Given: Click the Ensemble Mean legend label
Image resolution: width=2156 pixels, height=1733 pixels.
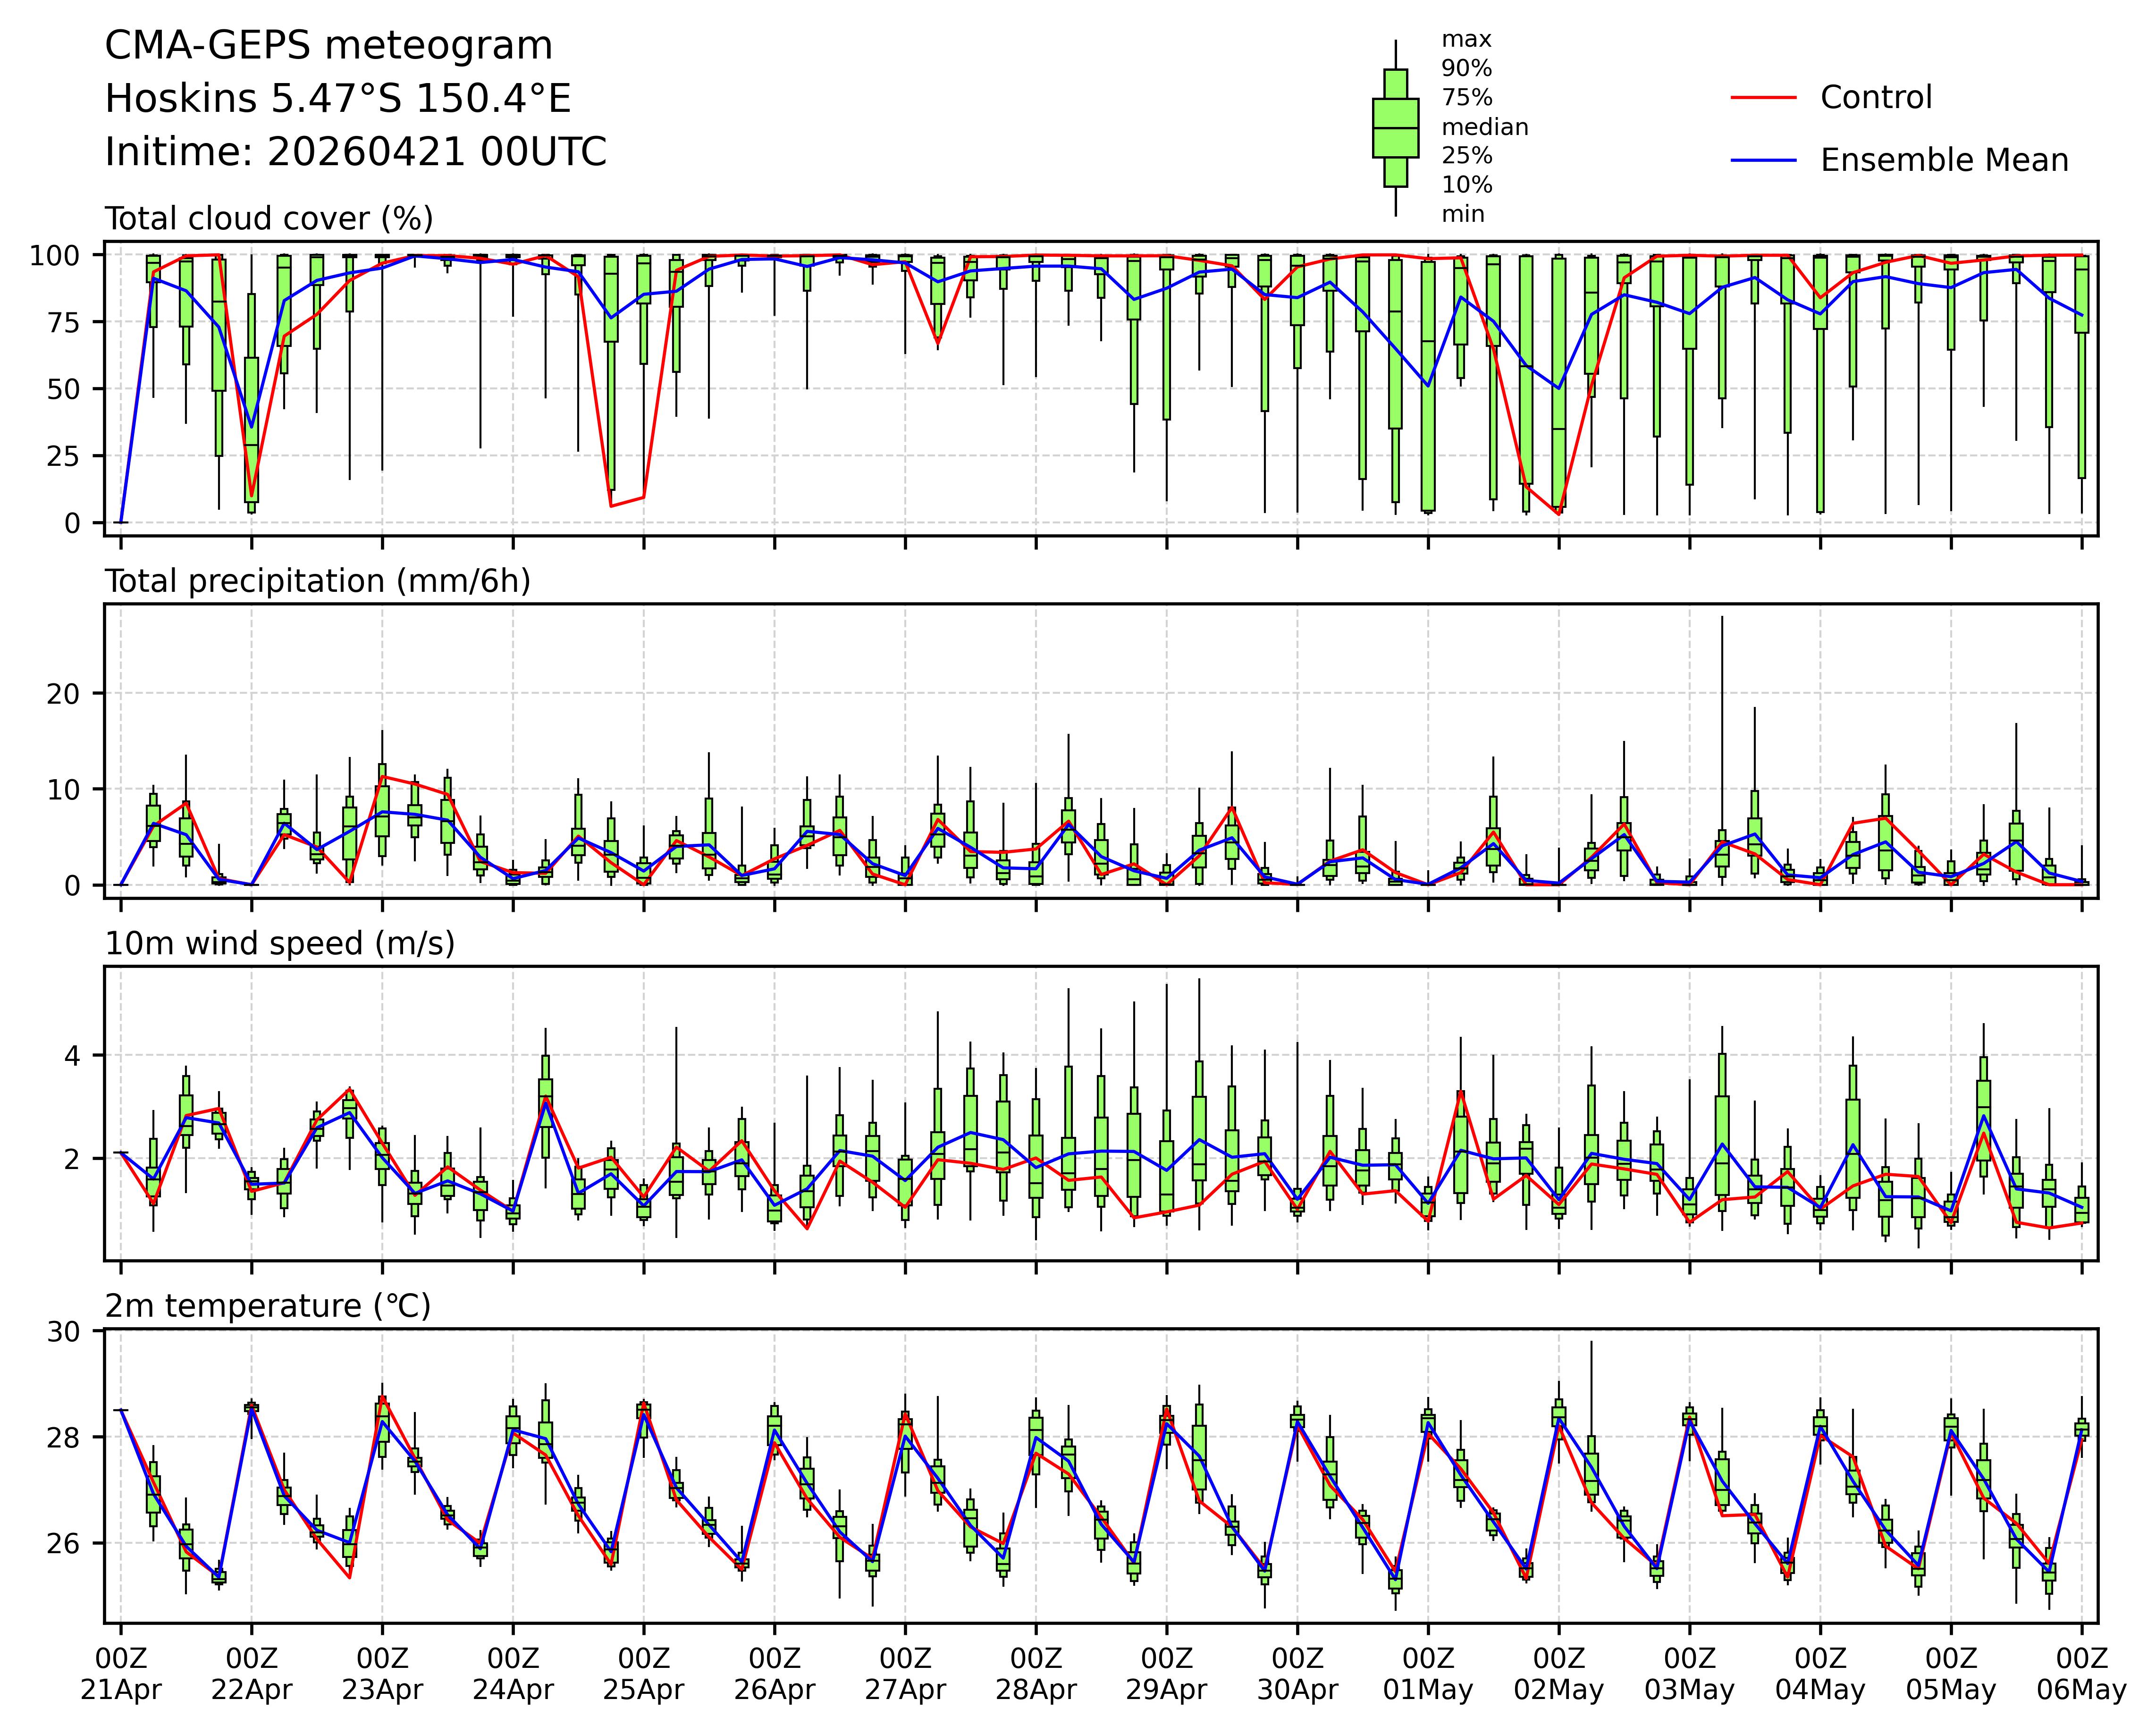Looking at the screenshot, I should click(1944, 161).
